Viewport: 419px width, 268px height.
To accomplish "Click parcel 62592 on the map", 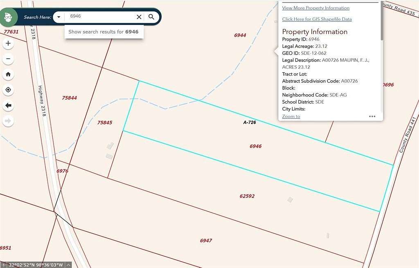I will click(x=248, y=197).
